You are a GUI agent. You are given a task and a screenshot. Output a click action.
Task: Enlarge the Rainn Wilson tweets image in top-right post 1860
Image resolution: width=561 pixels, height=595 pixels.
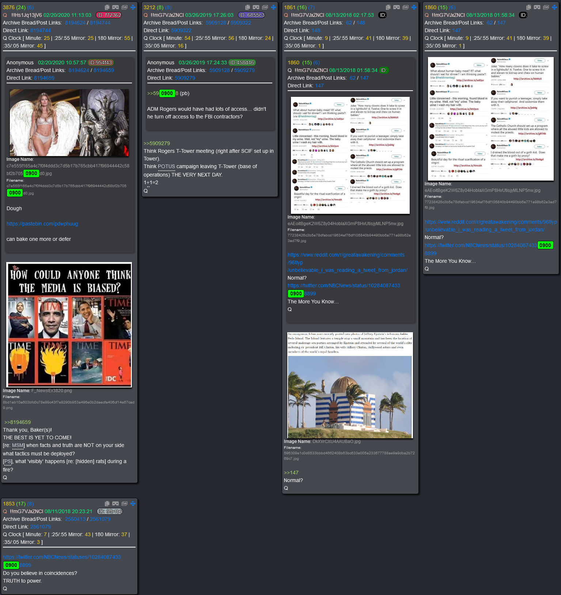[x=491, y=118]
